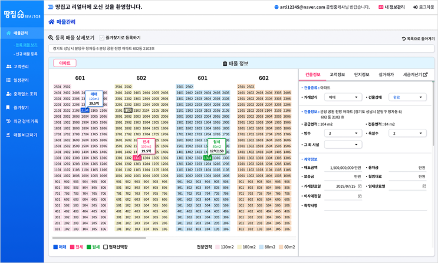438x263 pixels.
Task: Click the 신규 매물 등록 submenu link
Action: tap(27, 54)
